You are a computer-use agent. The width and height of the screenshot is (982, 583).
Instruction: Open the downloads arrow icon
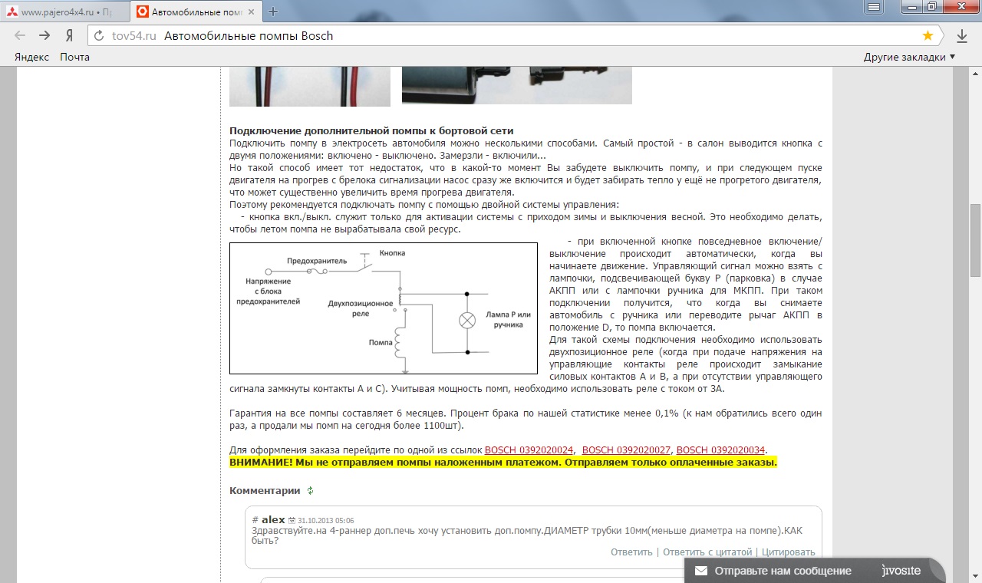click(961, 35)
